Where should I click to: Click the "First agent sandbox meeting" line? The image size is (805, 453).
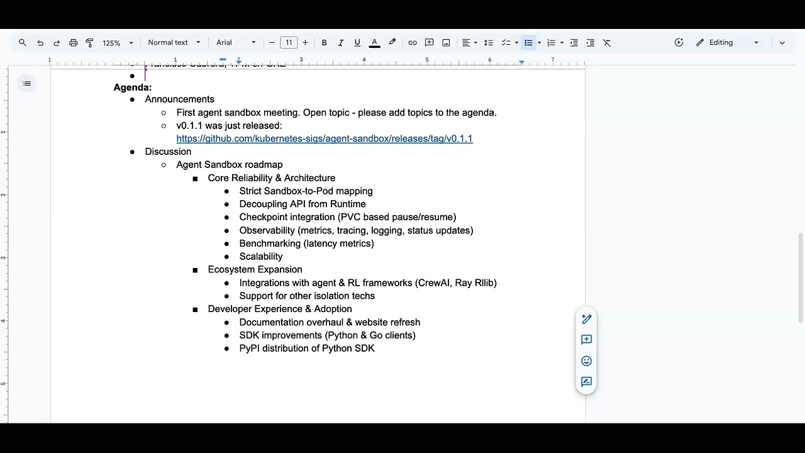coord(336,113)
